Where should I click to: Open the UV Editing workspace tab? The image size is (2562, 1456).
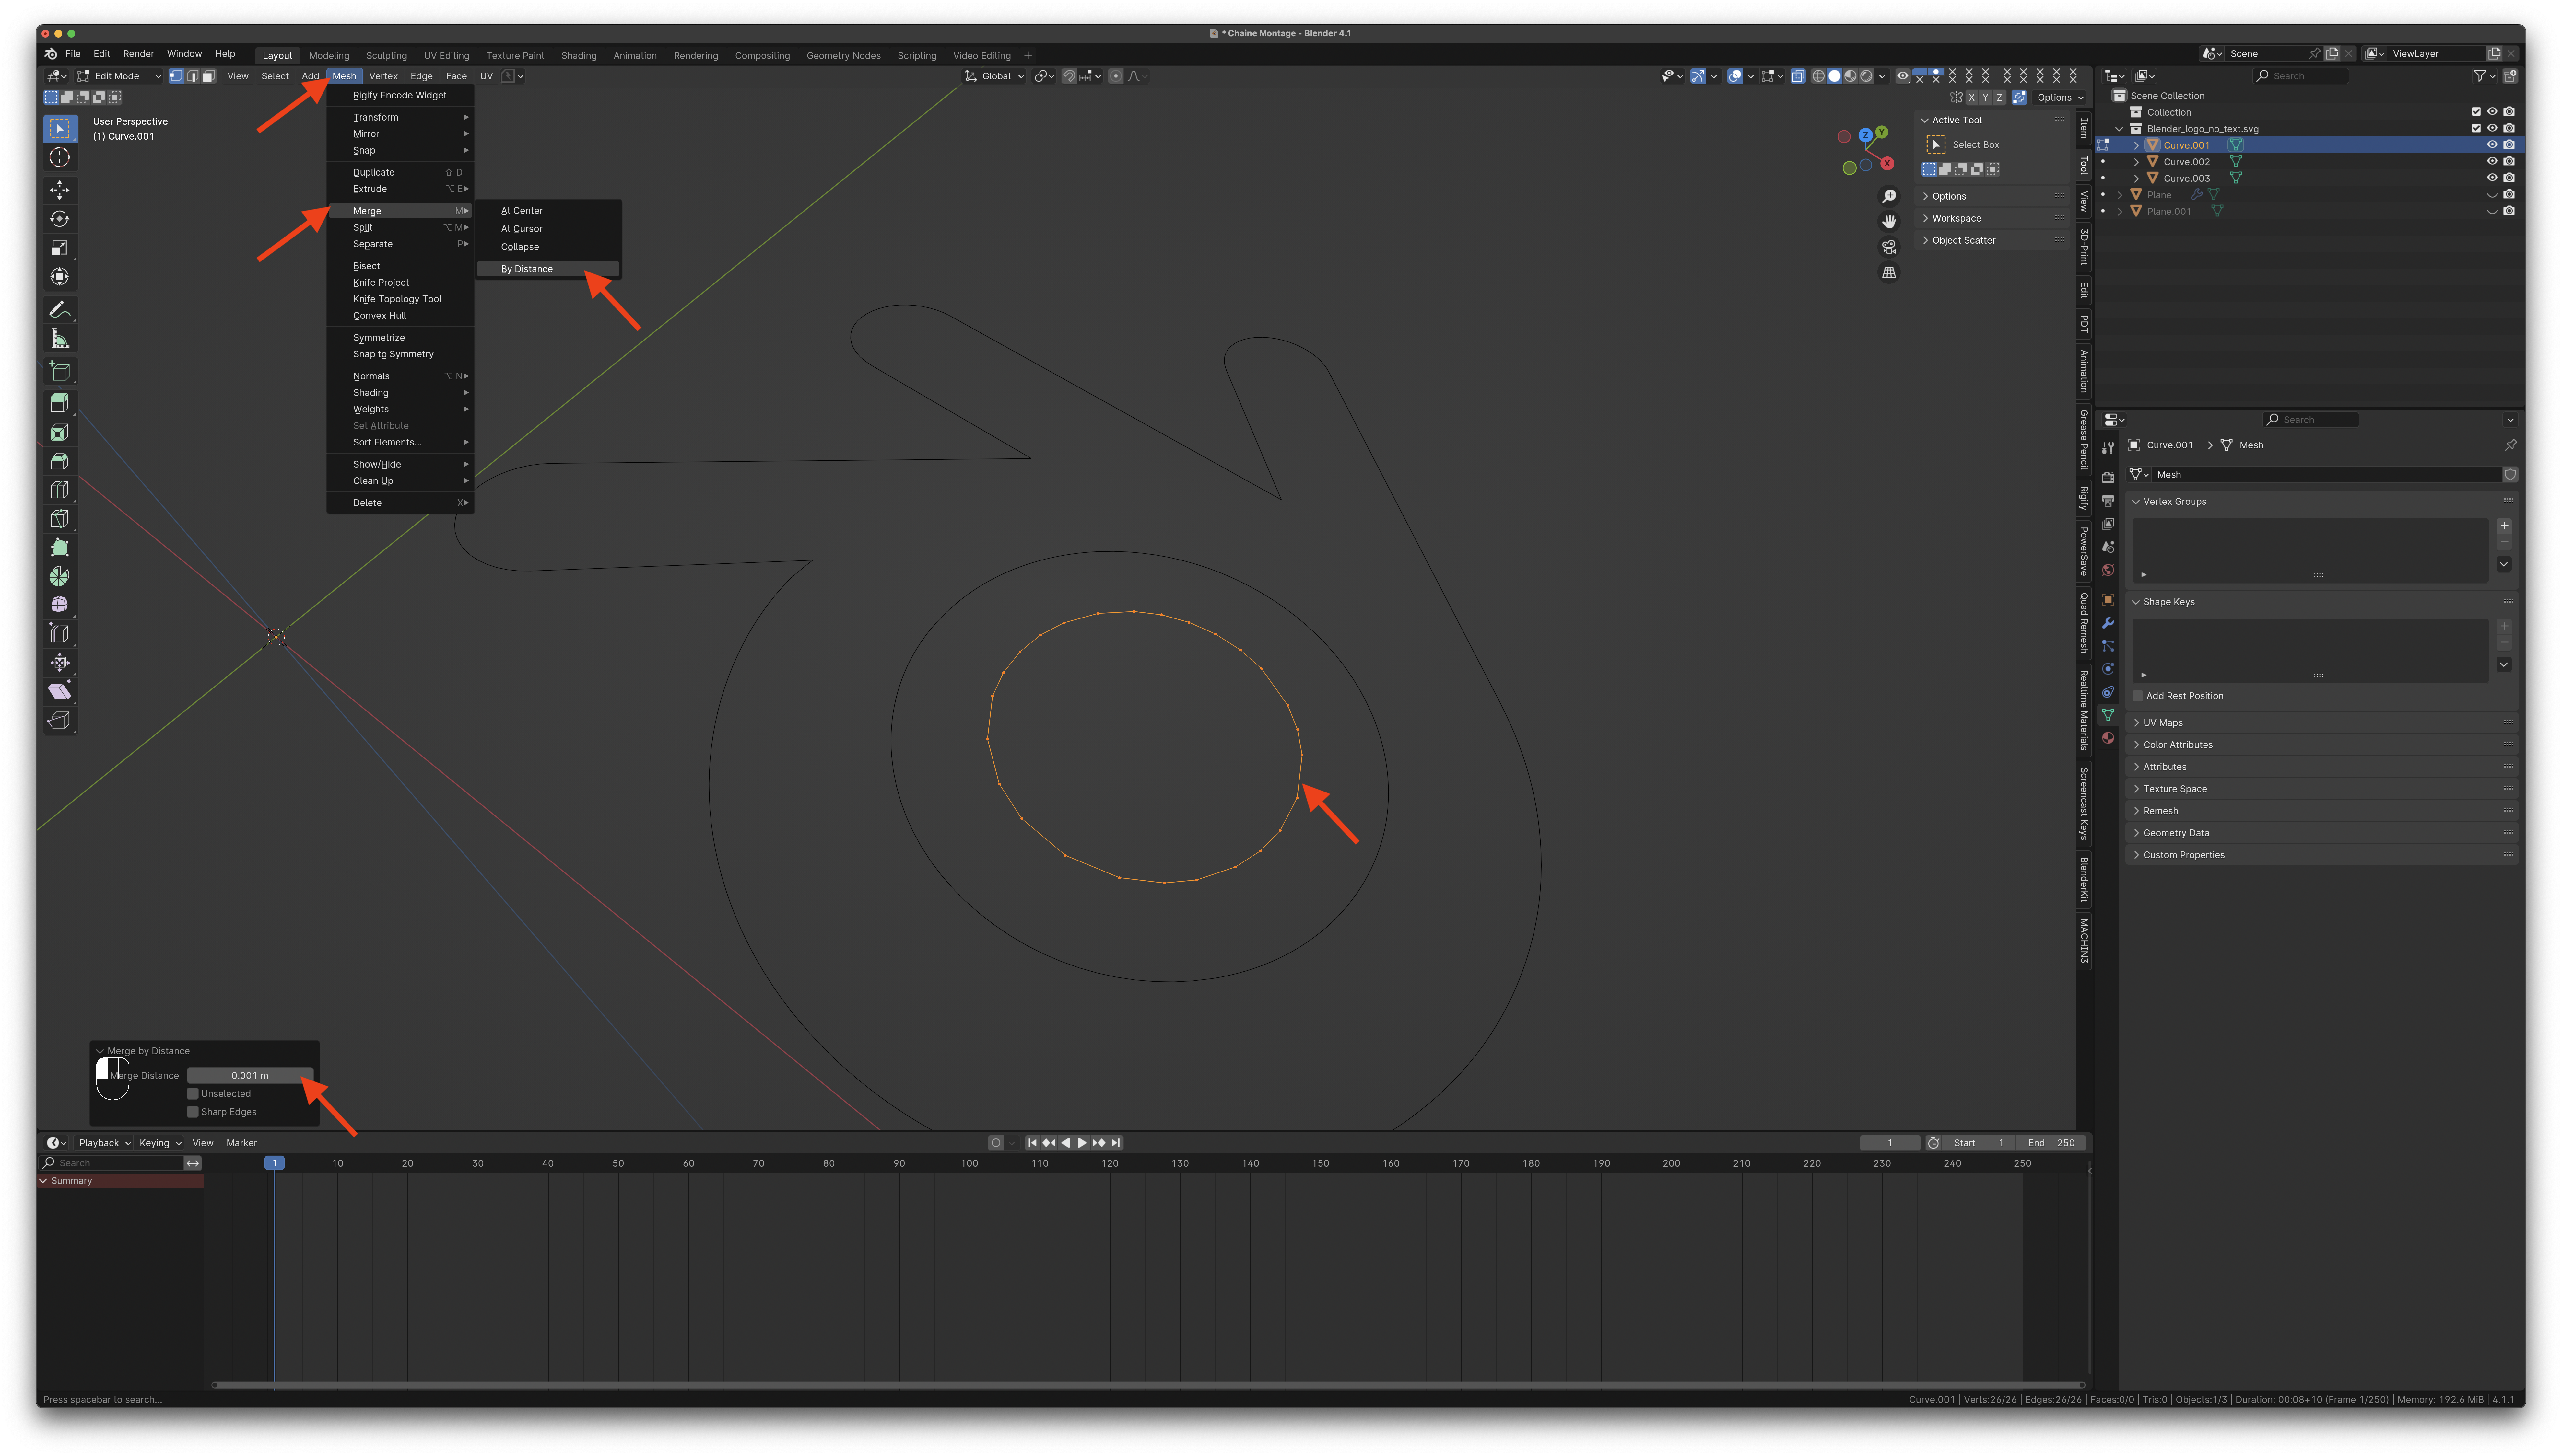pos(446,56)
